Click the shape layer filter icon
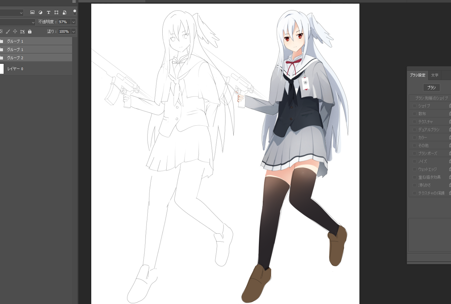 [x=56, y=13]
